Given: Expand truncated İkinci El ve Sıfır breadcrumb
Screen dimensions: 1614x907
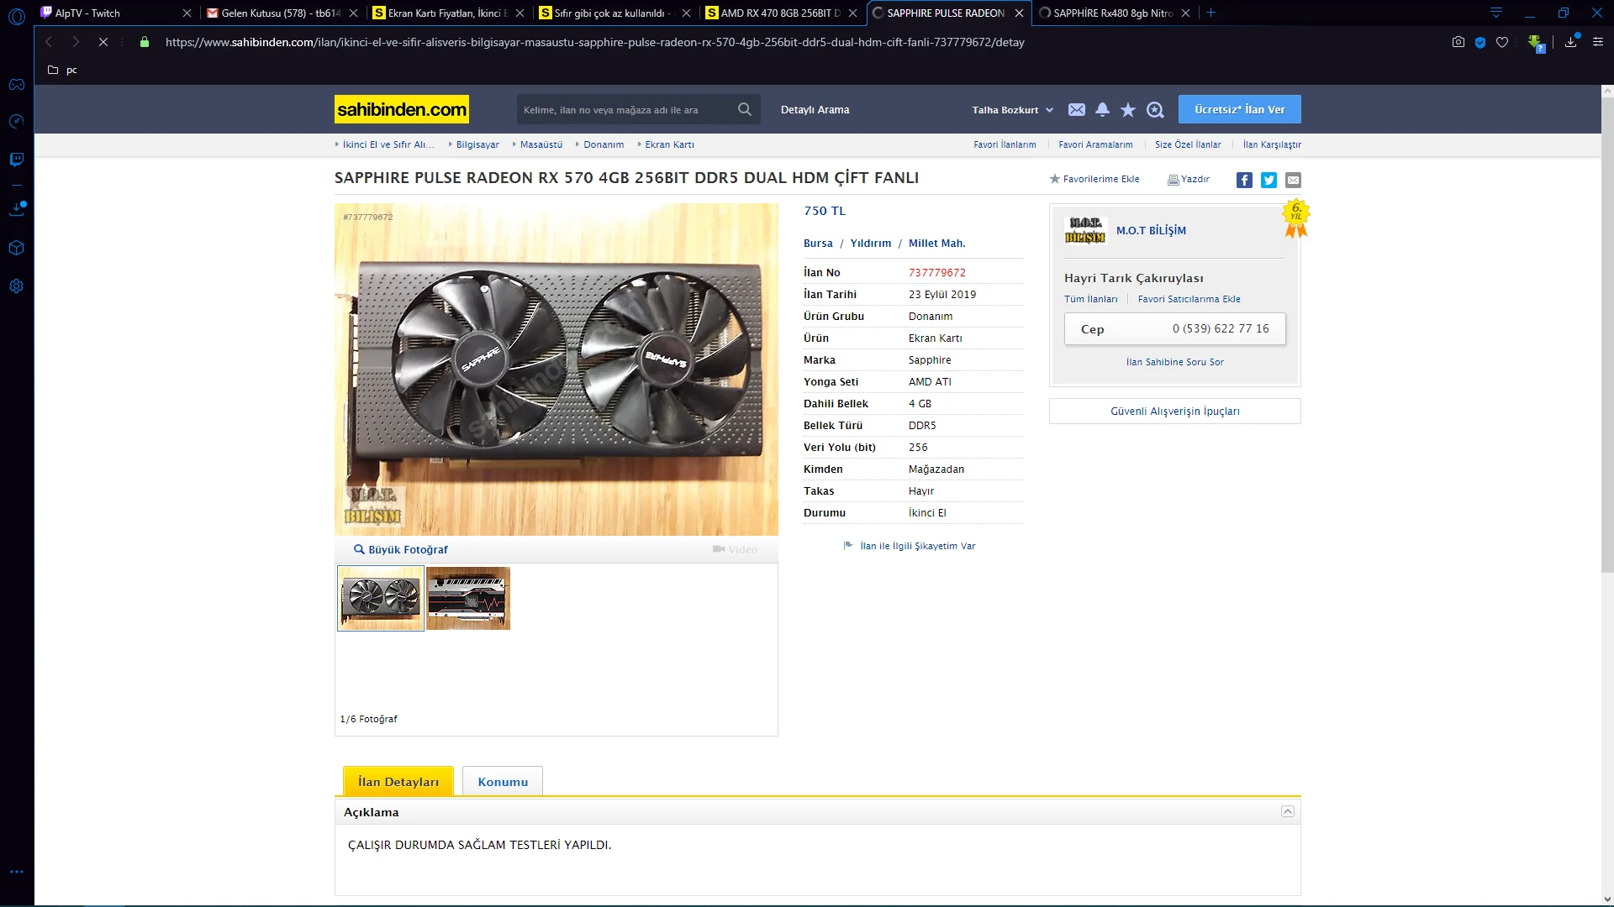Looking at the screenshot, I should (388, 144).
